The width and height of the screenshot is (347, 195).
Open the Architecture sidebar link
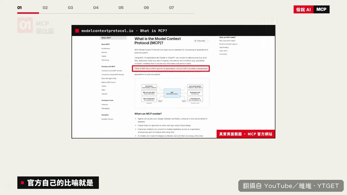pos(106,48)
